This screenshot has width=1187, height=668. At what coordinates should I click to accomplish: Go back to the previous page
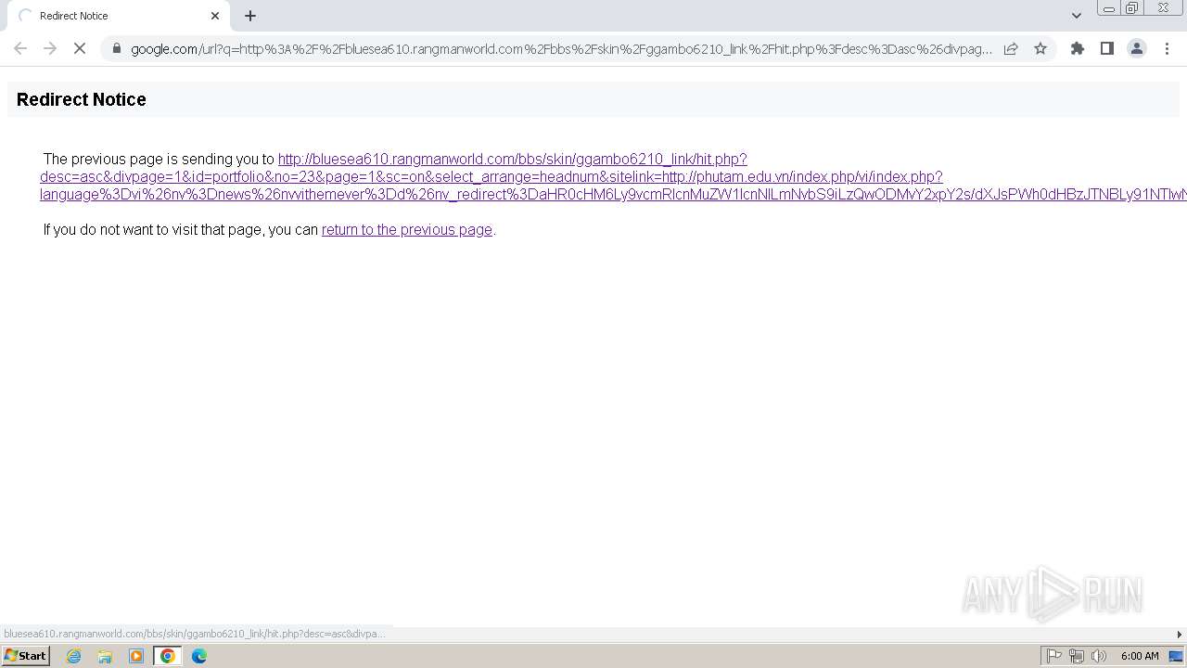click(x=20, y=48)
